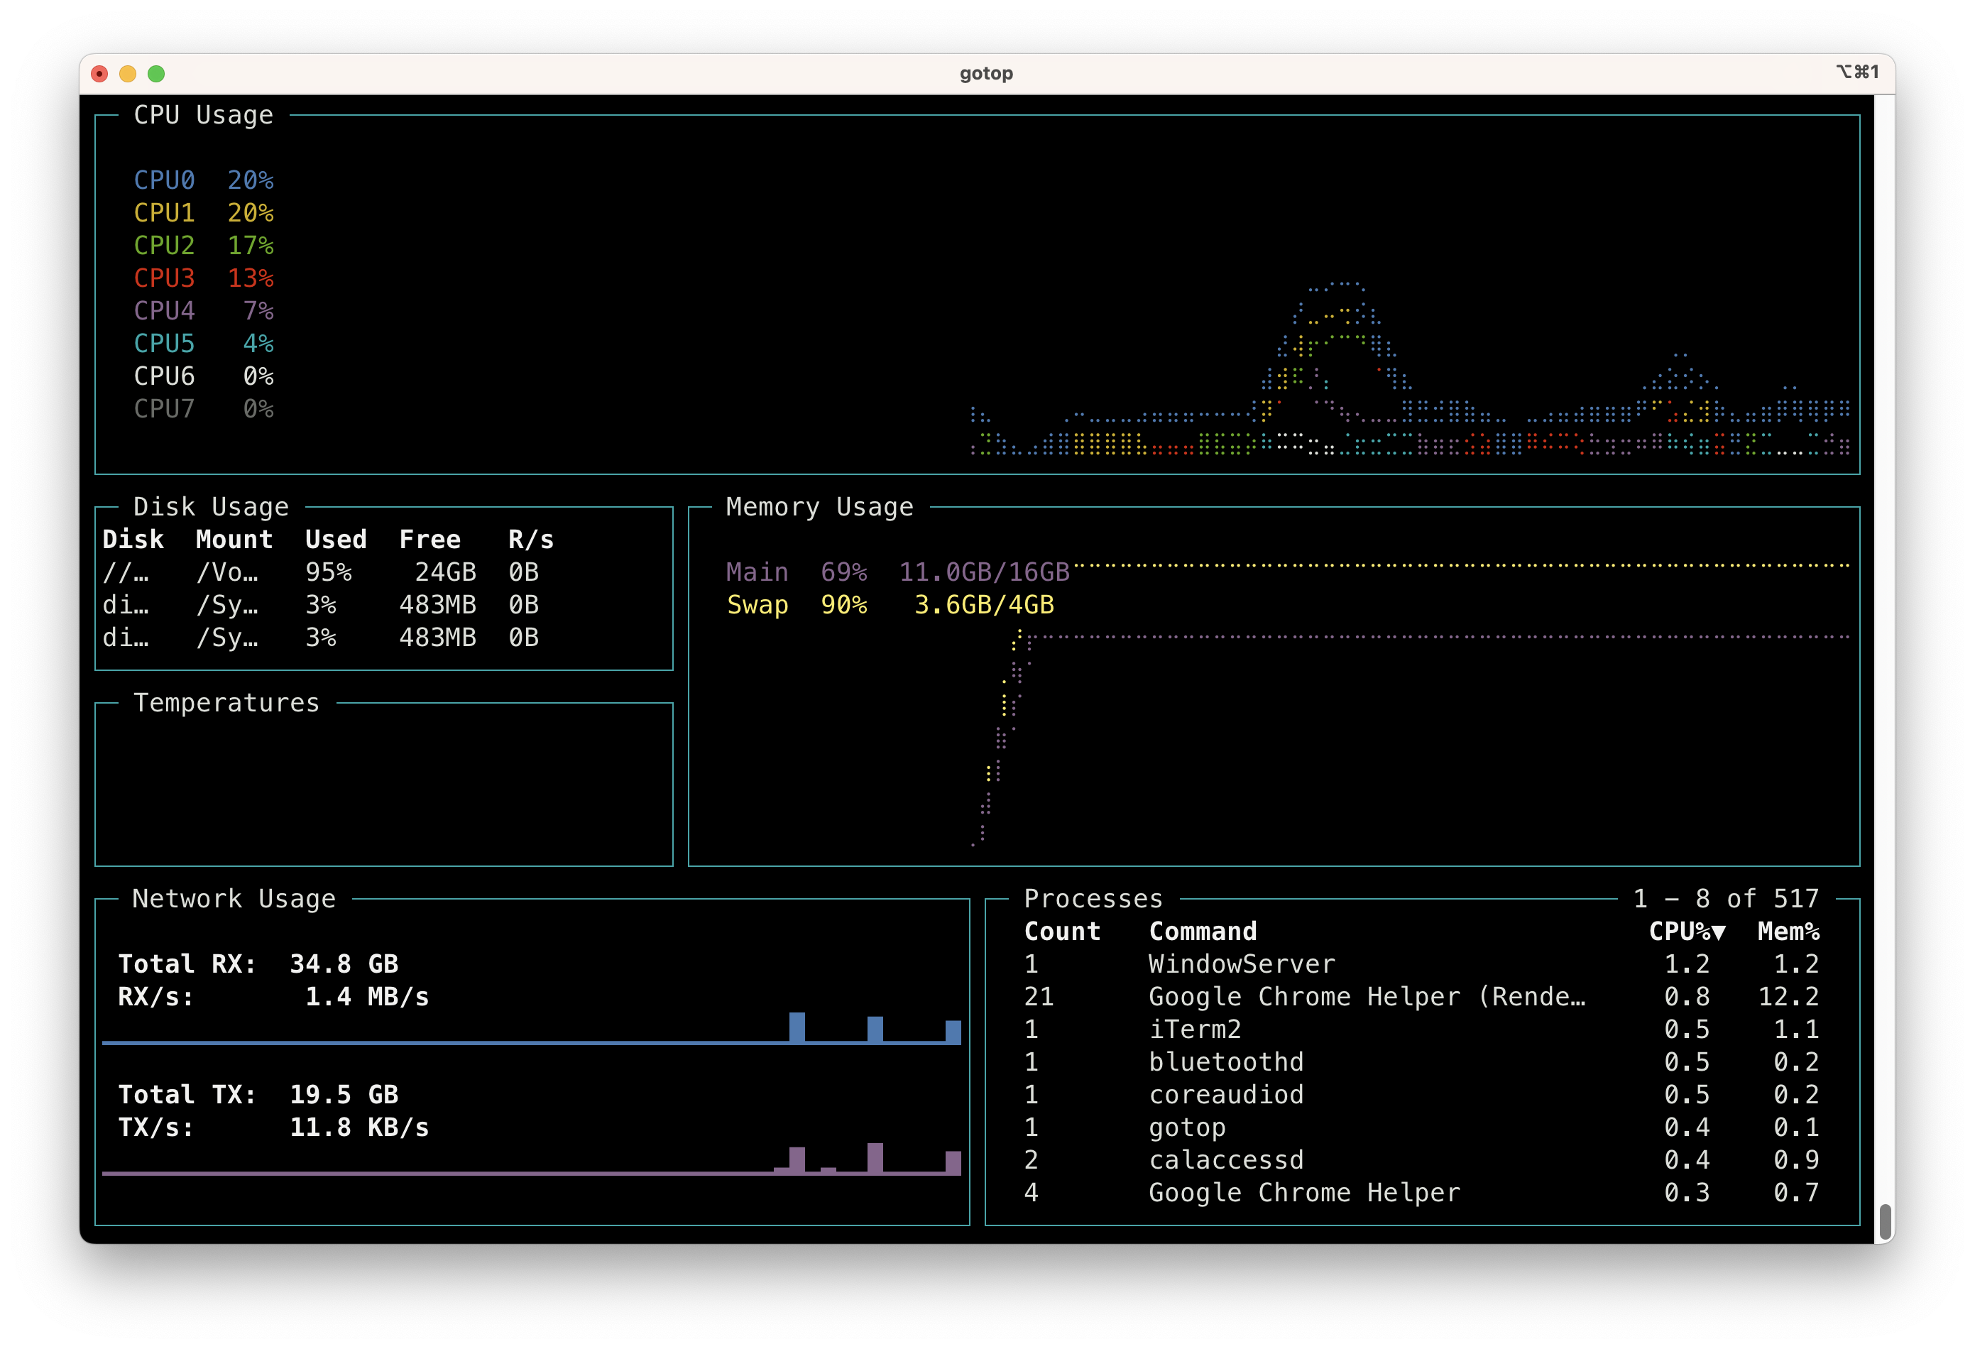Select the iTerm2 process row
Image resolution: width=1975 pixels, height=1349 pixels.
tap(1194, 1029)
